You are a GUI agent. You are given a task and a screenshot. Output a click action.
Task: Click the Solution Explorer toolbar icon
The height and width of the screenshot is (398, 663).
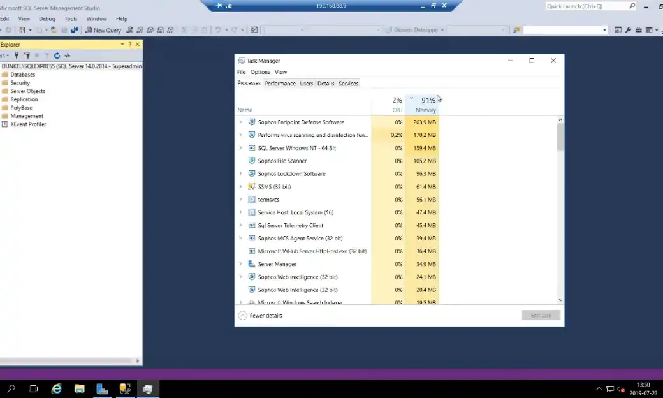pyautogui.click(x=618, y=30)
